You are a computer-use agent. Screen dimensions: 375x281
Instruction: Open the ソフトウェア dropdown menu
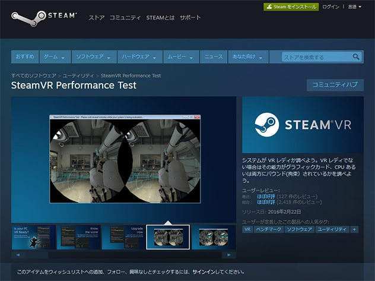tap(94, 56)
